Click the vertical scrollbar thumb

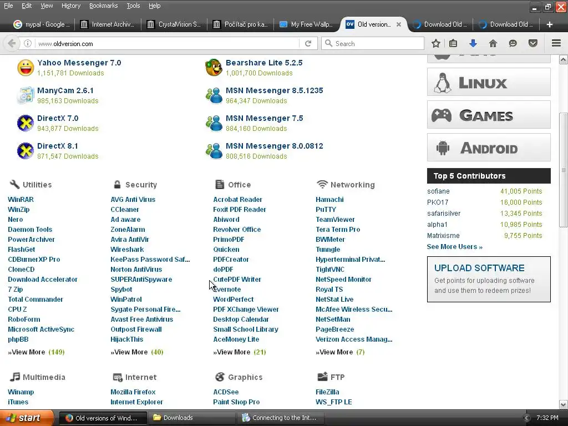(x=564, y=170)
